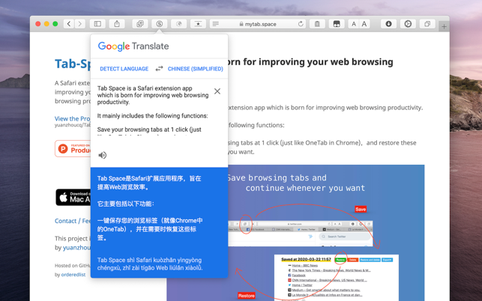Image resolution: width=482 pixels, height=301 pixels.
Task: Click the pinyin transliteration text
Action: (x=150, y=264)
